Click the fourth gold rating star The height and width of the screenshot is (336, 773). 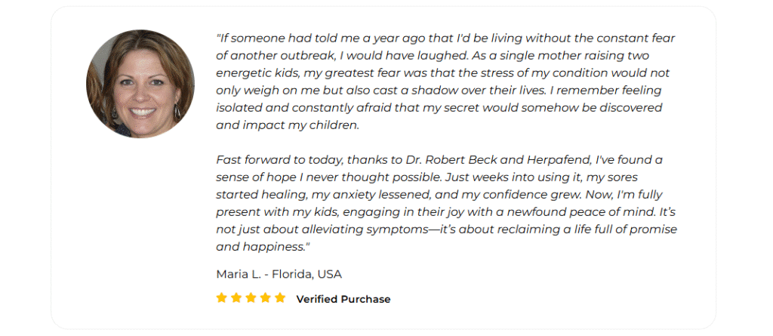click(x=266, y=297)
